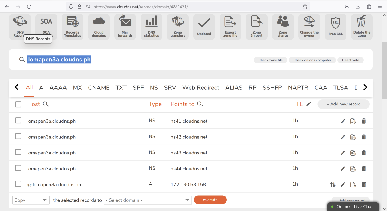Click Add new record

click(343, 104)
